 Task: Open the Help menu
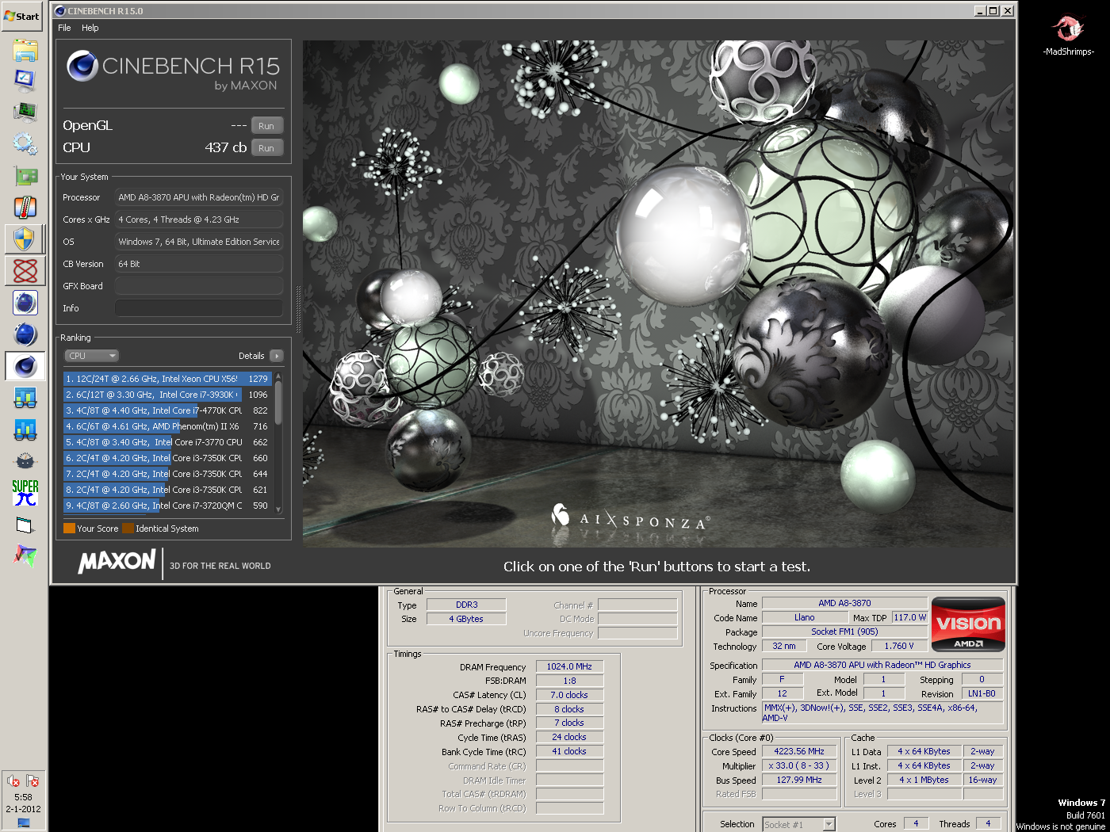90,28
